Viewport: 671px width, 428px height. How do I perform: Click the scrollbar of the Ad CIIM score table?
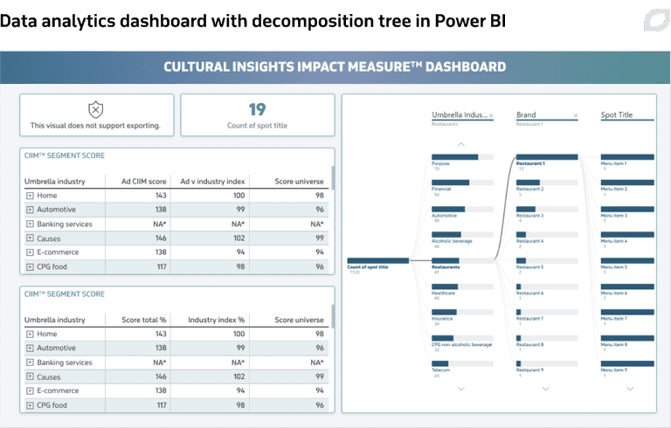(332, 210)
